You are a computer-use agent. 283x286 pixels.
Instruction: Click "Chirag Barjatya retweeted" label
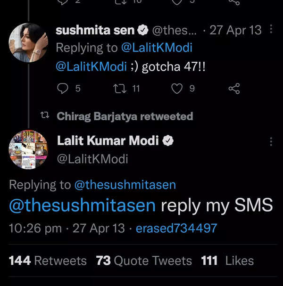[x=125, y=116]
